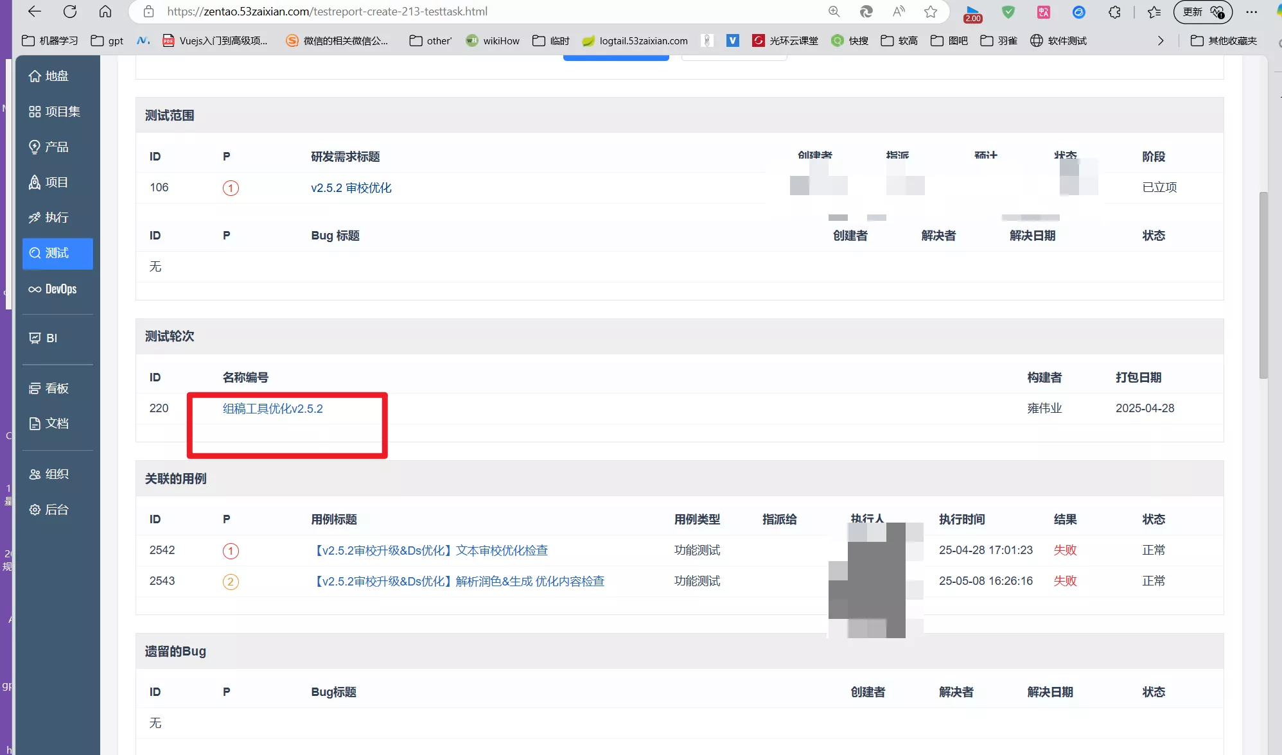Open the 软件测试 bookmark
The image size is (1282, 755).
(1058, 40)
